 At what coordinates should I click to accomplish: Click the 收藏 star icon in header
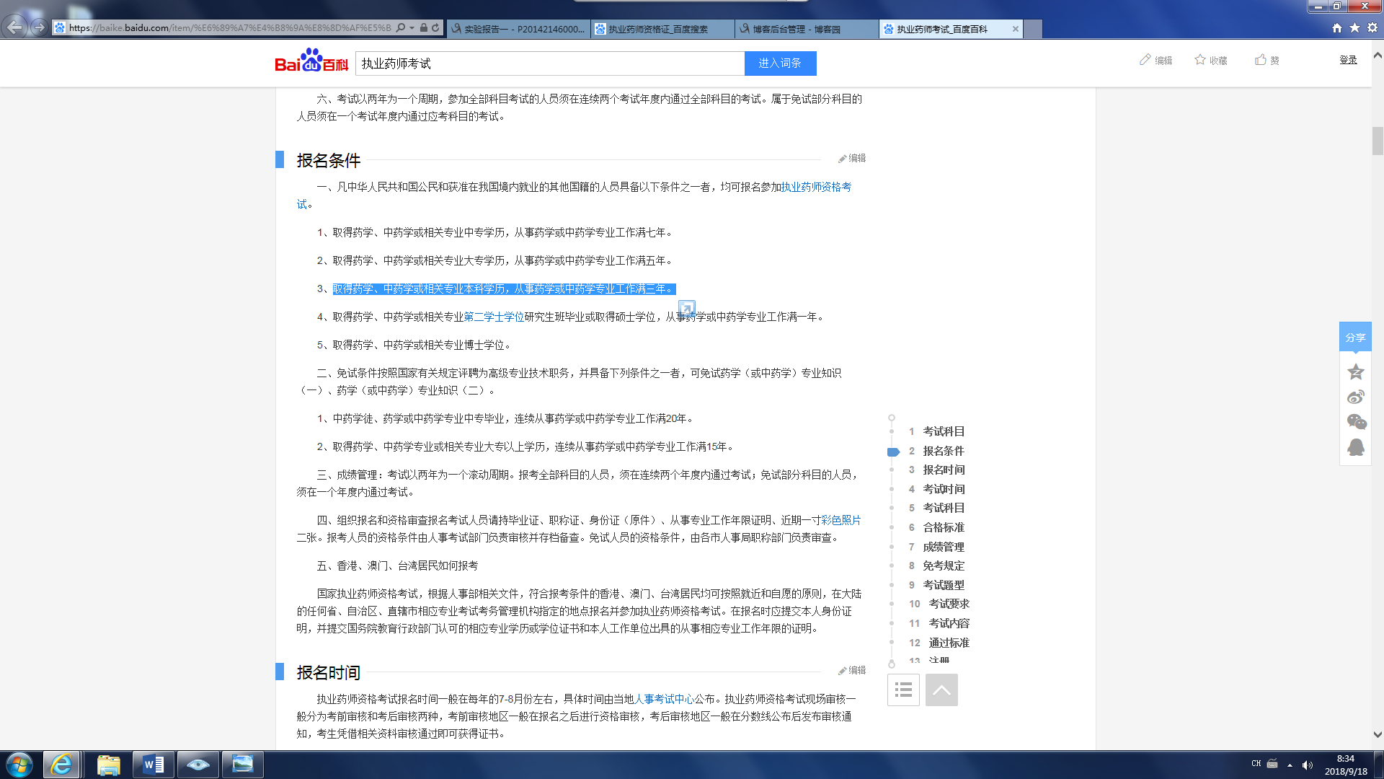pyautogui.click(x=1200, y=60)
